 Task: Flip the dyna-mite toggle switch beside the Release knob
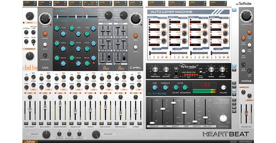176,72
